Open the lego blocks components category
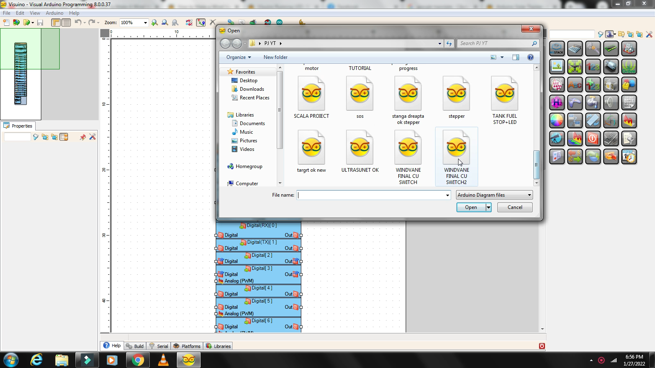 [629, 85]
